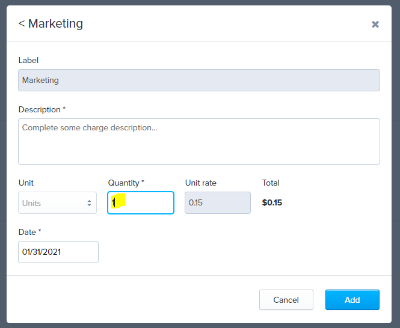Click the "Unit" label above the dropdown
This screenshot has height=328, width=400.
(26, 183)
